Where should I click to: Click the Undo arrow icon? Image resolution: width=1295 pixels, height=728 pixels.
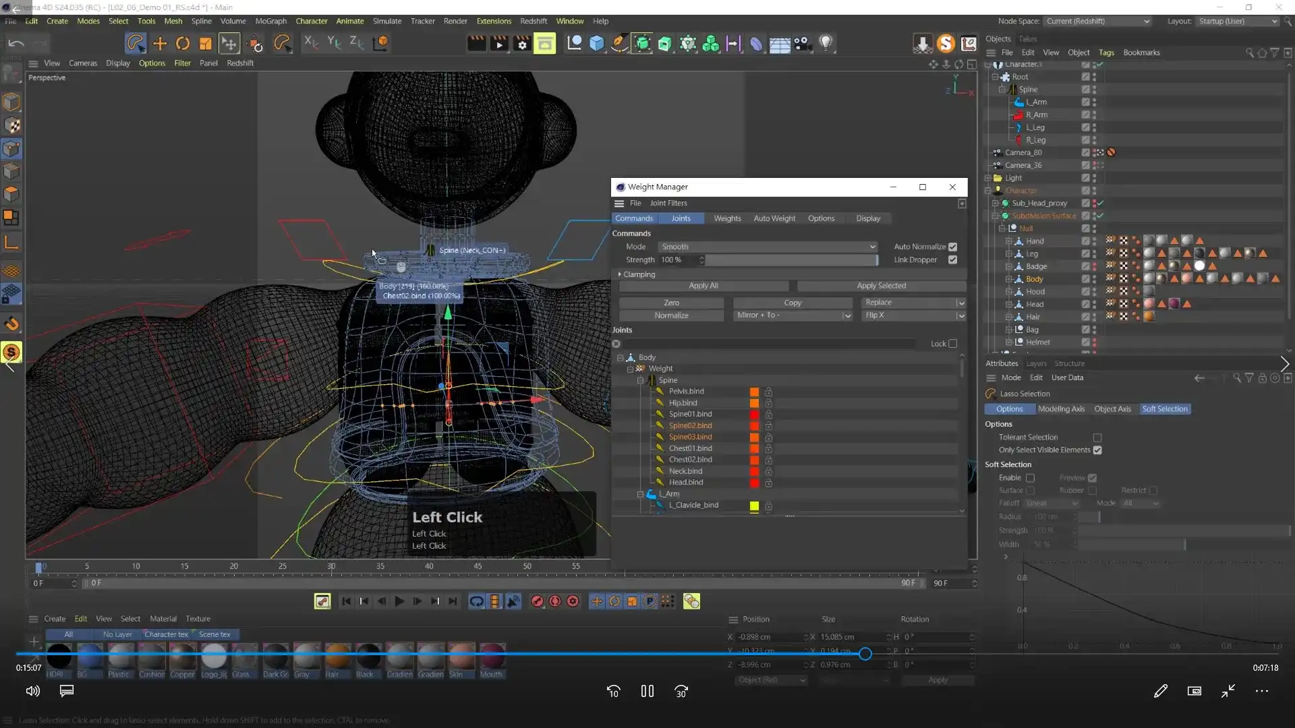[x=16, y=44]
